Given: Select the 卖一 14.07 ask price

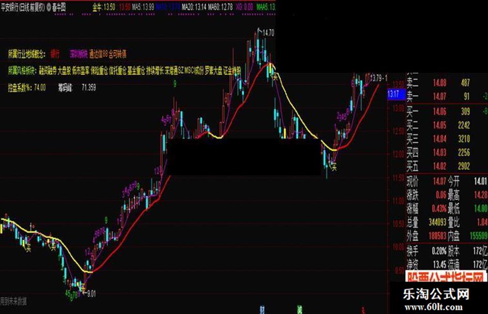Looking at the screenshot, I should 439,97.
